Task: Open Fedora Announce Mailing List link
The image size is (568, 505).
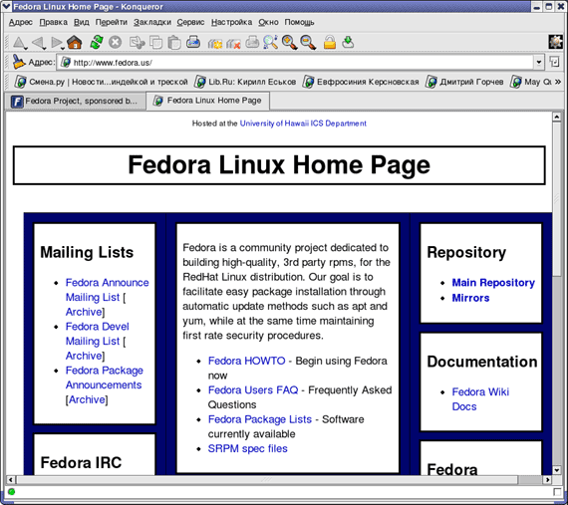Action: coord(108,290)
